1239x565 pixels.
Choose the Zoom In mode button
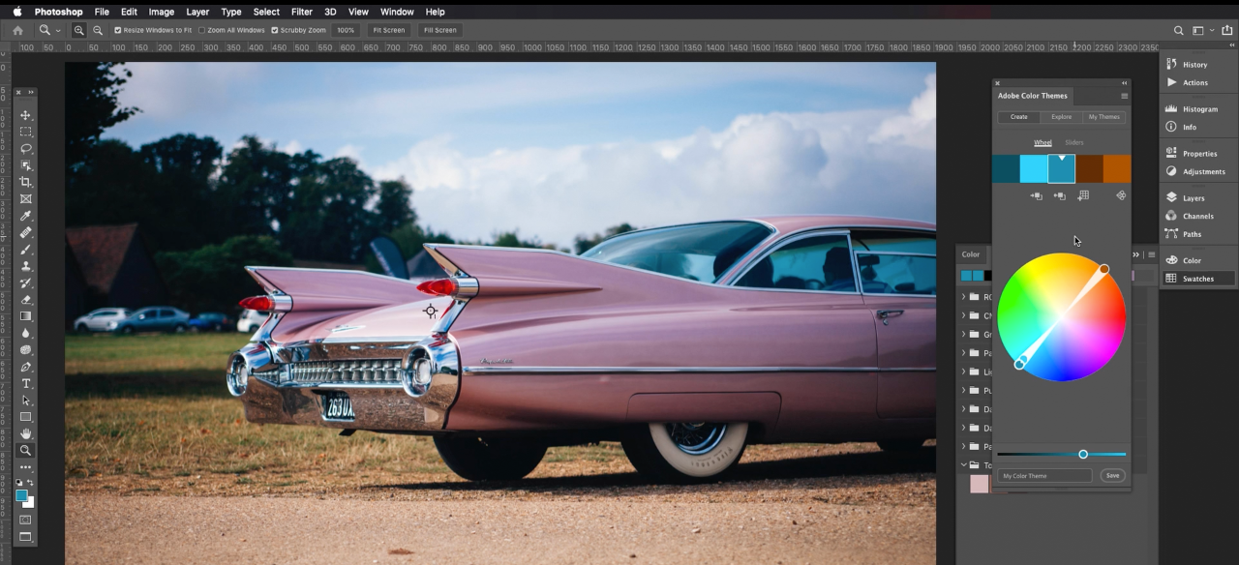coord(79,30)
